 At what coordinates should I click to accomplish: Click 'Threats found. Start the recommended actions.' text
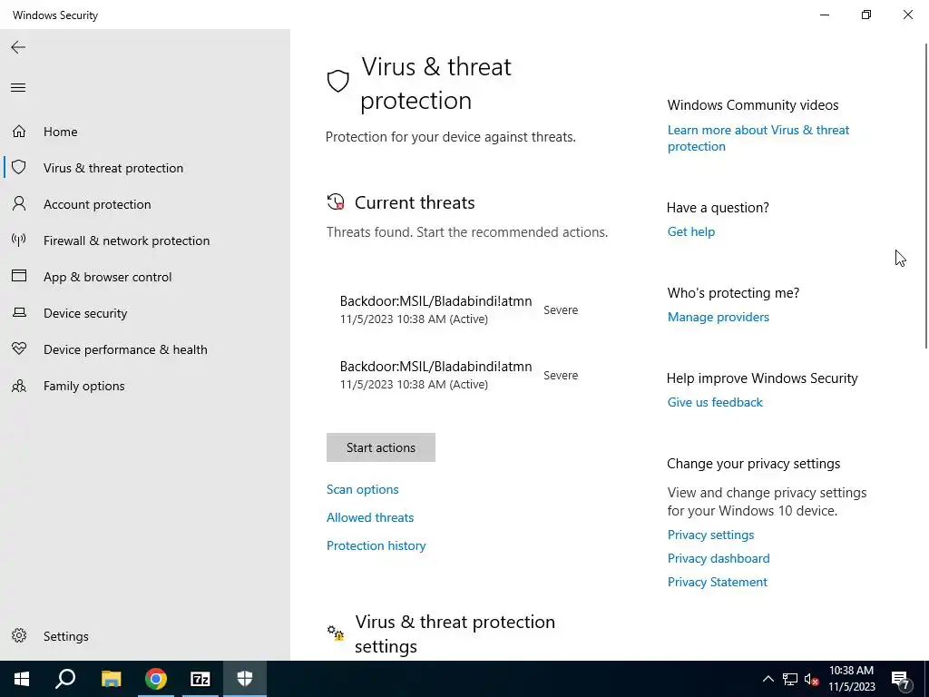click(467, 232)
